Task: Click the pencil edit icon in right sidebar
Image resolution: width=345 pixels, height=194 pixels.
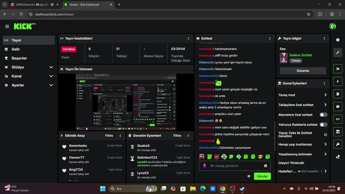Action: tap(338, 52)
